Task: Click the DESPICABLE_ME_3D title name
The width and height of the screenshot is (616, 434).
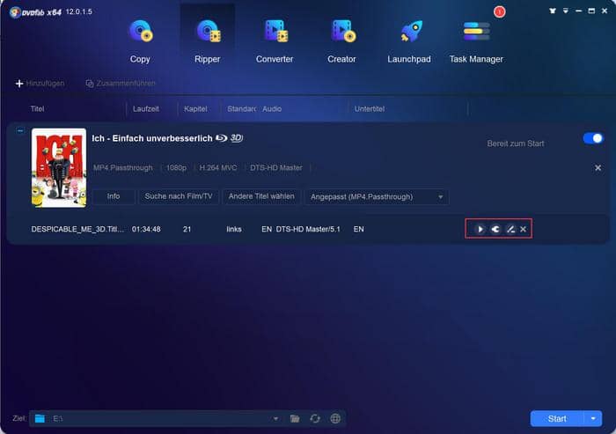Action: [x=77, y=229]
